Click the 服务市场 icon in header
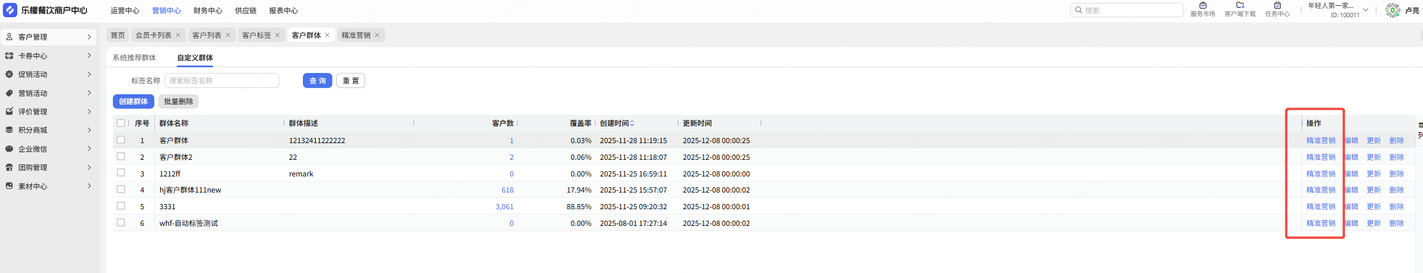This screenshot has width=1423, height=273. click(1202, 6)
